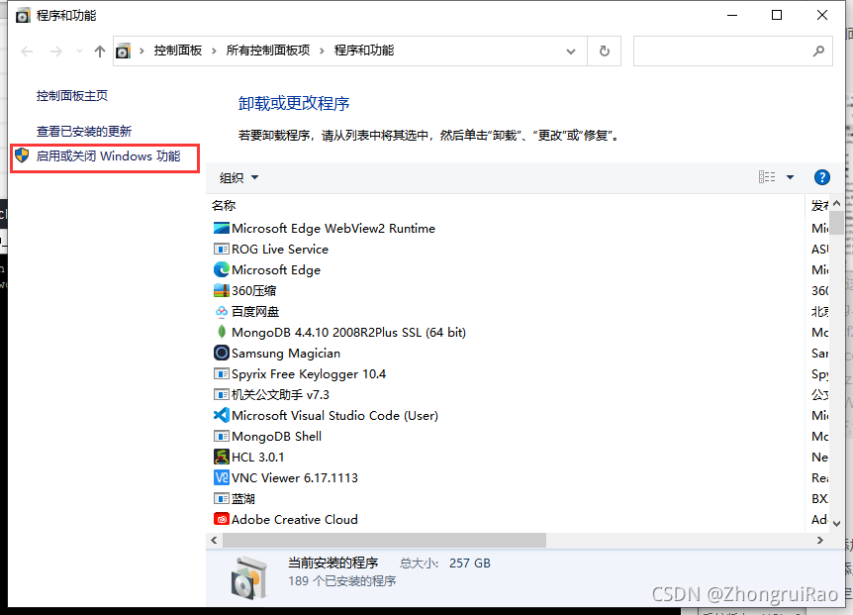Click the horizontal scrollbar right arrow
The height and width of the screenshot is (615, 853).
(819, 540)
